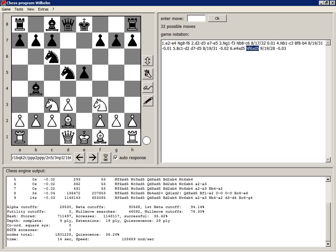Click the 1.e2-e4 move in game notation
Screen dimensions: 336x252
coord(169,43)
